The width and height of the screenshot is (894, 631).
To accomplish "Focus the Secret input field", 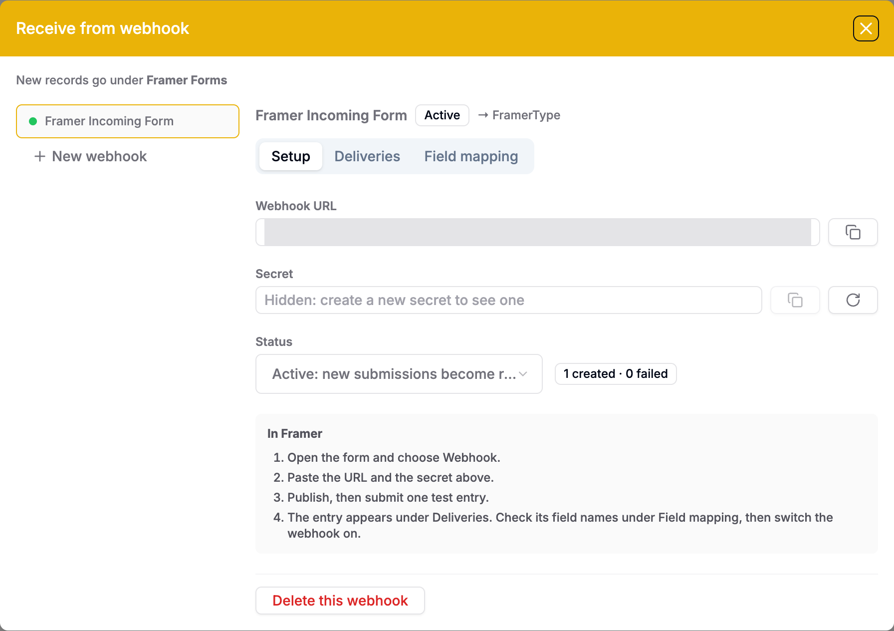I will coord(508,300).
